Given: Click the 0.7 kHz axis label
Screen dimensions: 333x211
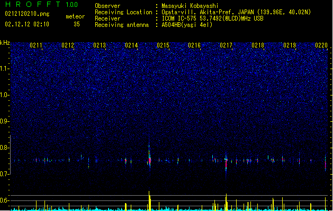Looking at the screenshot, I should [x=4, y=174].
